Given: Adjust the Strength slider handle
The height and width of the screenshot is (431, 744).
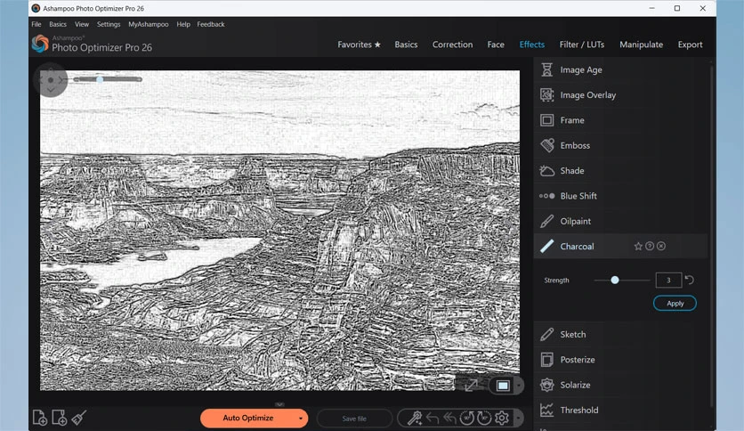Looking at the screenshot, I should pyautogui.click(x=614, y=280).
